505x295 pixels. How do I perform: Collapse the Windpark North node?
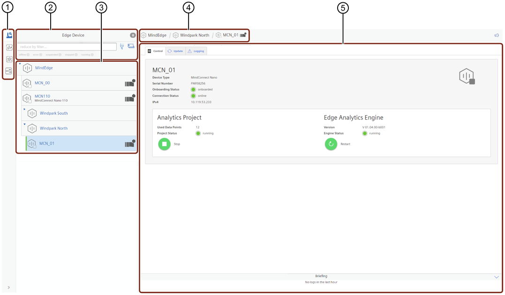24,124
